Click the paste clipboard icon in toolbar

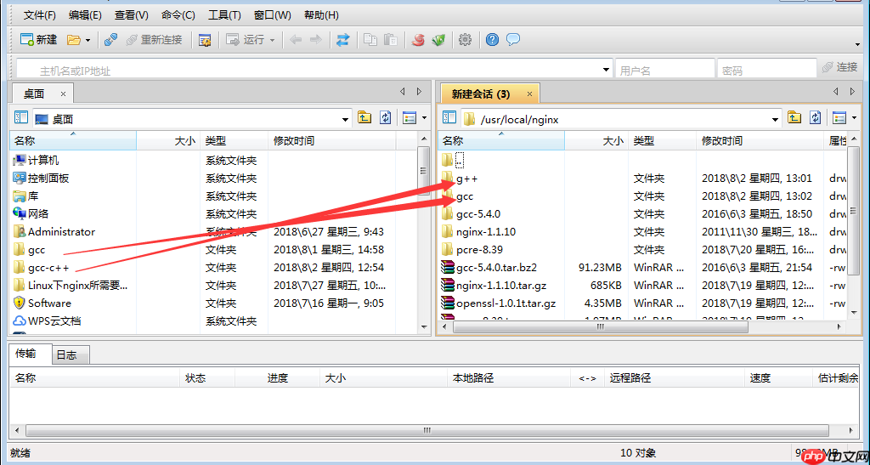click(x=391, y=39)
